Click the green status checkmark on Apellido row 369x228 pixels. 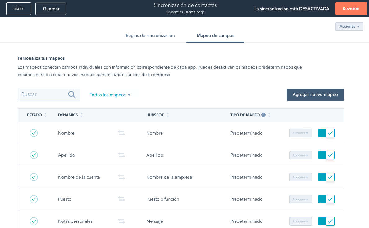tap(34, 155)
